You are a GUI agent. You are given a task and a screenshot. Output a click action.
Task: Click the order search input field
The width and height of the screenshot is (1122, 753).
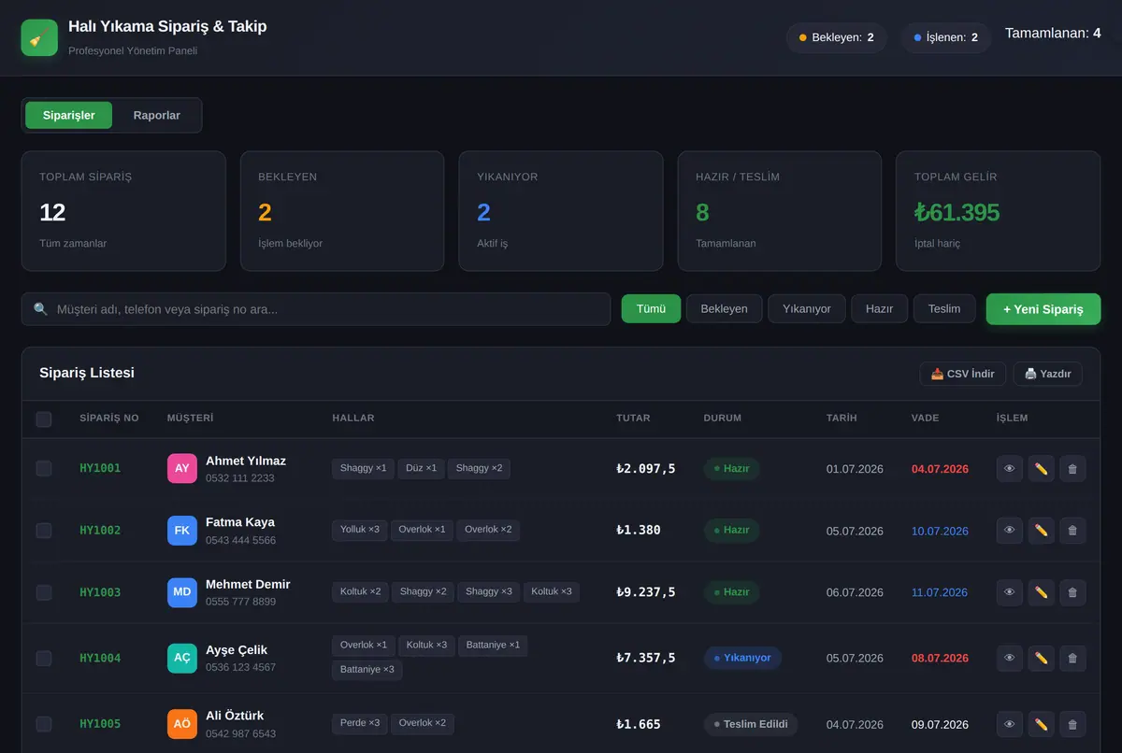coord(316,309)
